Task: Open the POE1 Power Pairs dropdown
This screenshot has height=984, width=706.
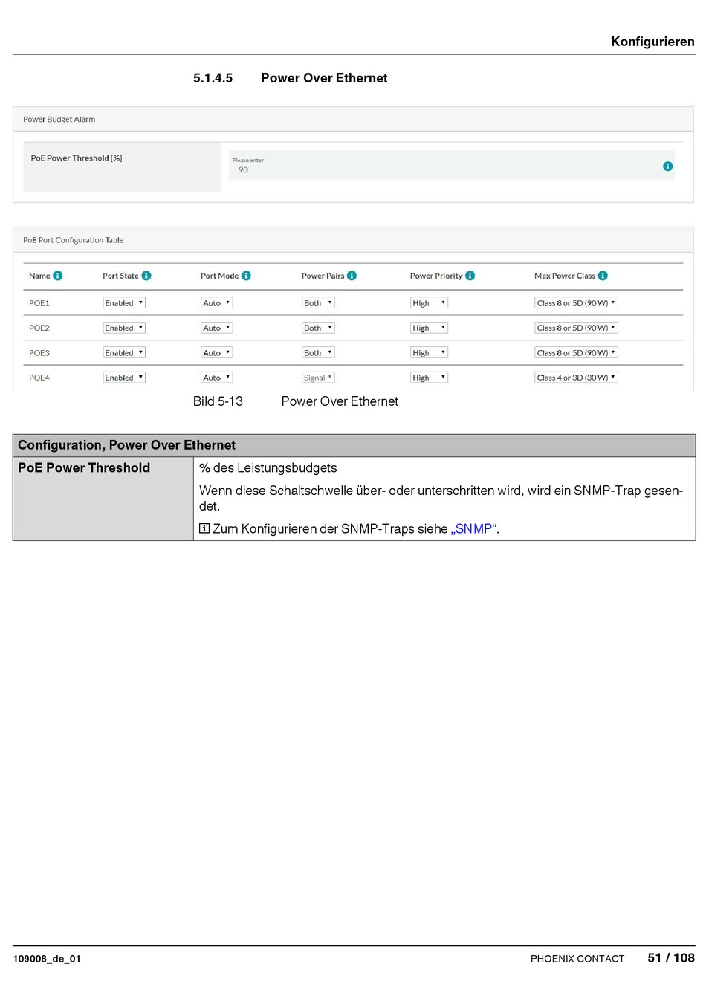Action: coord(318,303)
